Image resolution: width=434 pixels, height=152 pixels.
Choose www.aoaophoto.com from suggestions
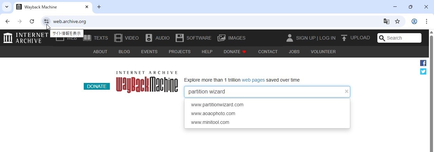click(213, 113)
